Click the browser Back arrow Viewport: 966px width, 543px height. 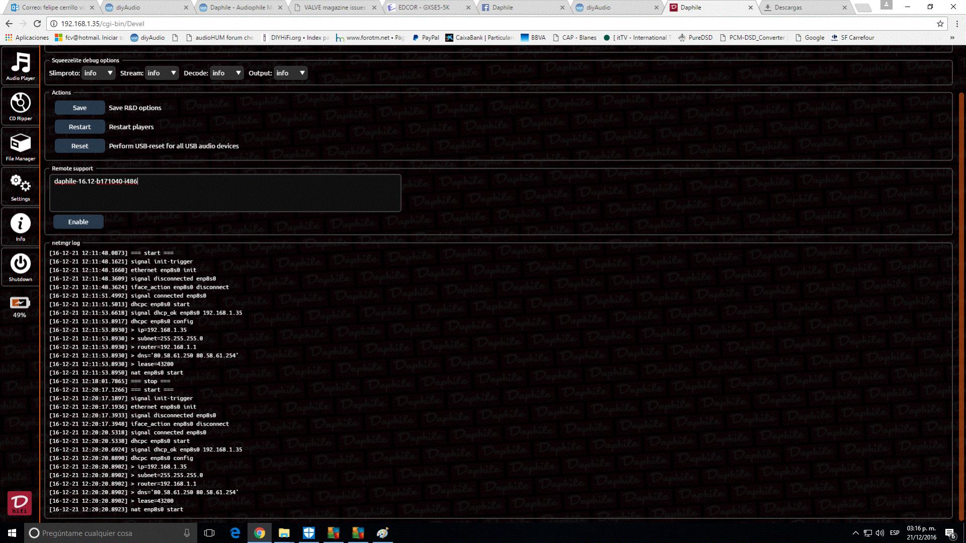coord(9,24)
